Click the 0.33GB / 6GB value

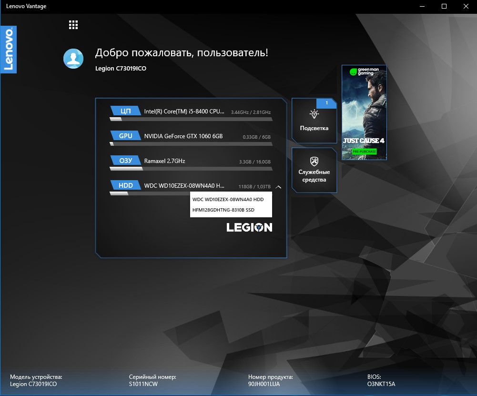tap(256, 137)
